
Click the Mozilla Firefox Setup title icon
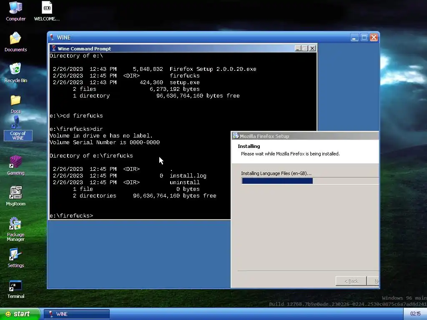pyautogui.click(x=236, y=136)
